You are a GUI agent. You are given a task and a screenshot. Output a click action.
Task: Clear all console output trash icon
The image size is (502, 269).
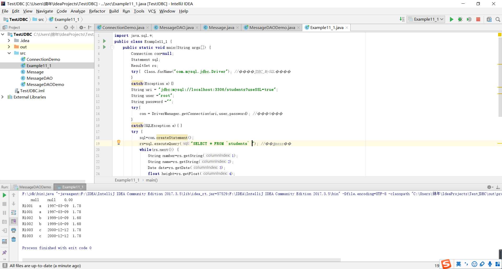pos(14,239)
